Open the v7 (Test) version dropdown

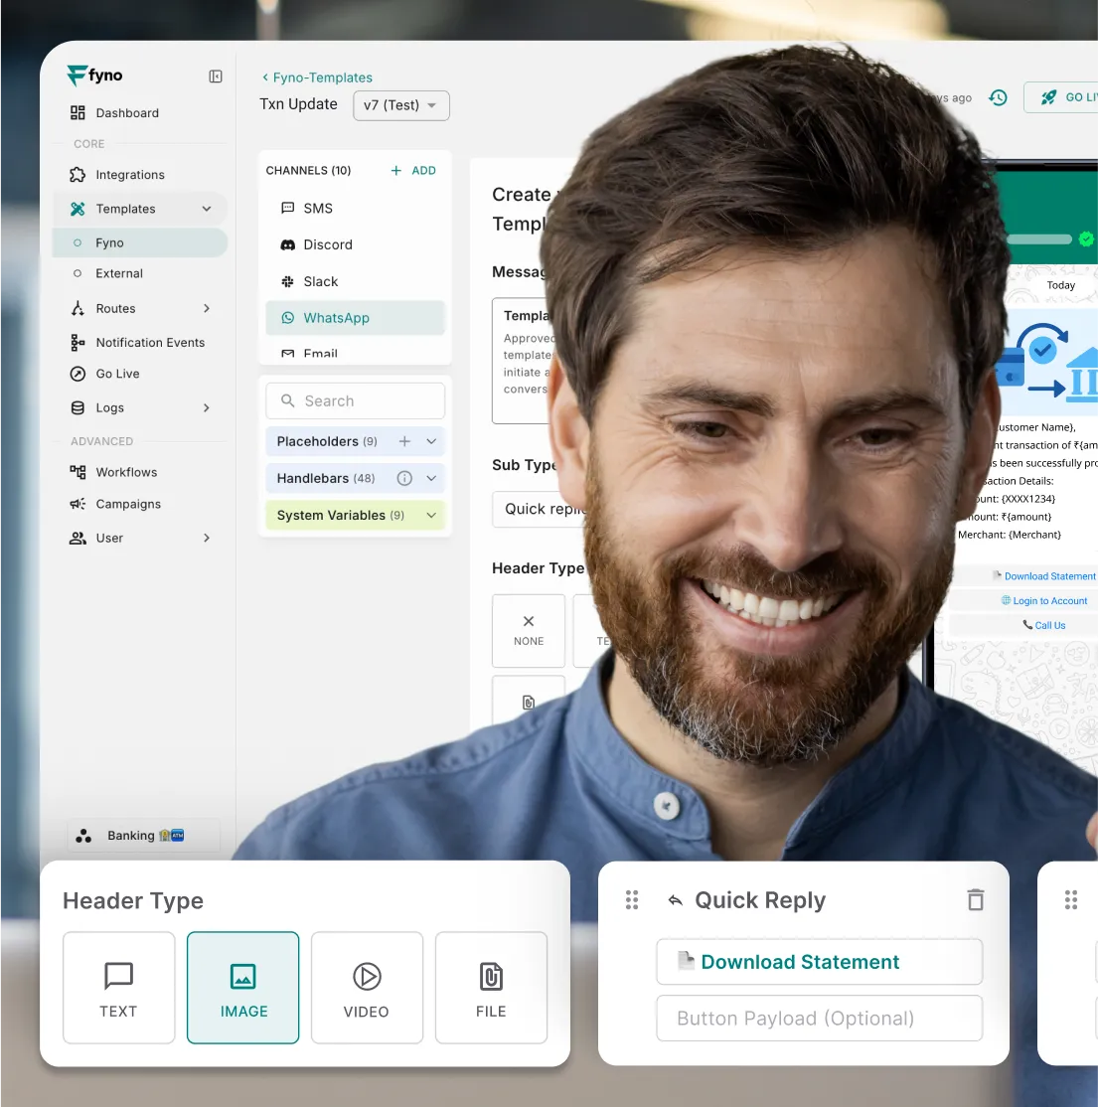click(400, 105)
